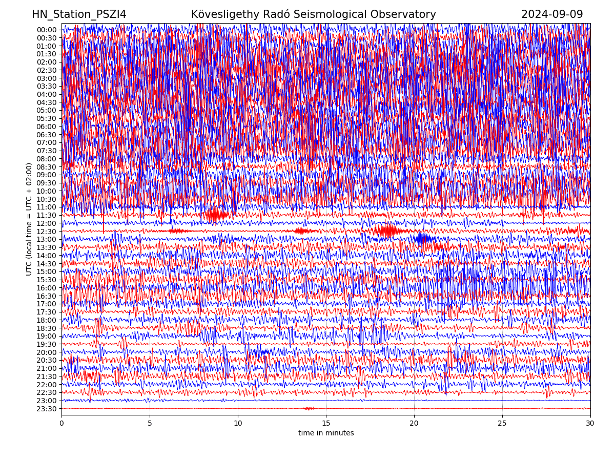This screenshot has width=615, height=461.
Task: Select the 00:00 row label
Action: (47, 30)
